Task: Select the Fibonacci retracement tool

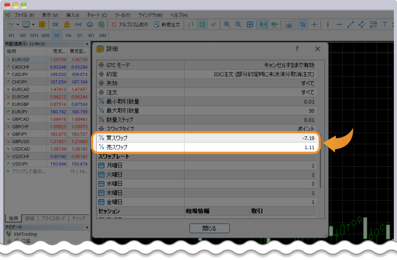Action: coord(373,25)
